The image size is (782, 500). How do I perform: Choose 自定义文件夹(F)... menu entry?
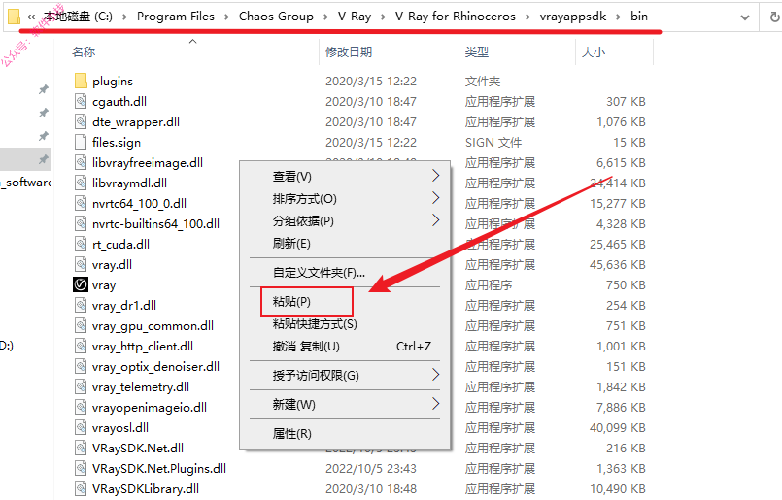click(x=345, y=272)
